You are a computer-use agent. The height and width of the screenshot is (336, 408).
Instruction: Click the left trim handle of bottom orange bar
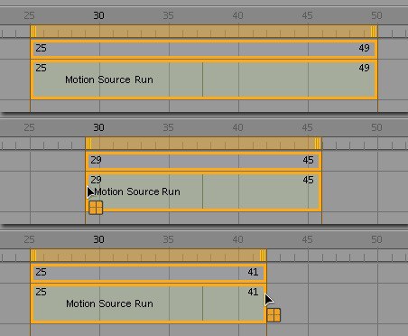click(33, 256)
